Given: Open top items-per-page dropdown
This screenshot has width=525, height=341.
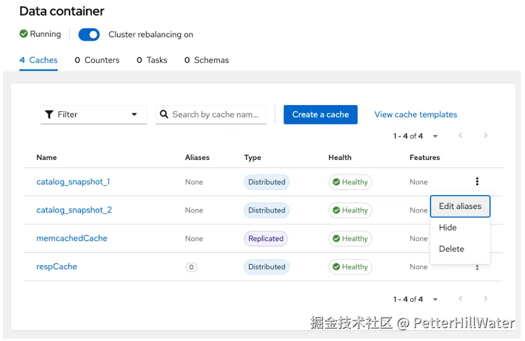Looking at the screenshot, I should (435, 136).
